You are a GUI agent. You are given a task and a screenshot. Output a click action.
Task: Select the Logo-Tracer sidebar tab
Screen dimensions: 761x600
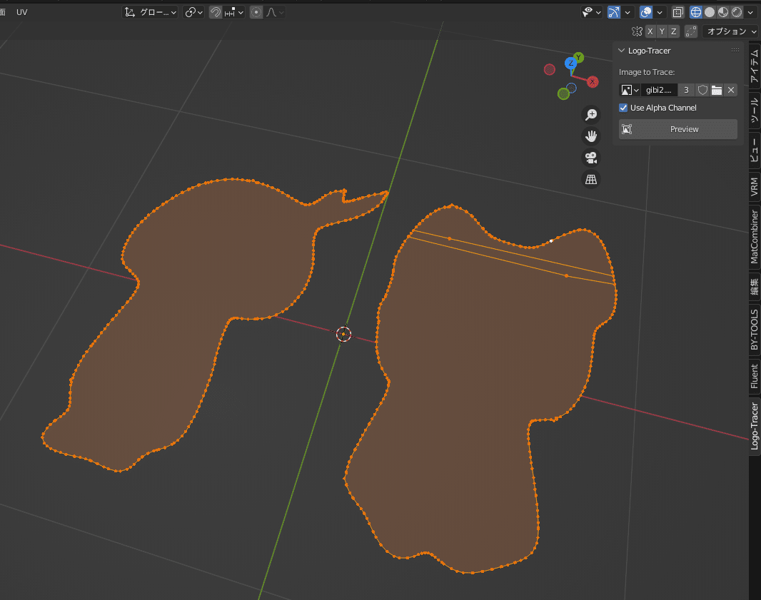click(x=754, y=427)
